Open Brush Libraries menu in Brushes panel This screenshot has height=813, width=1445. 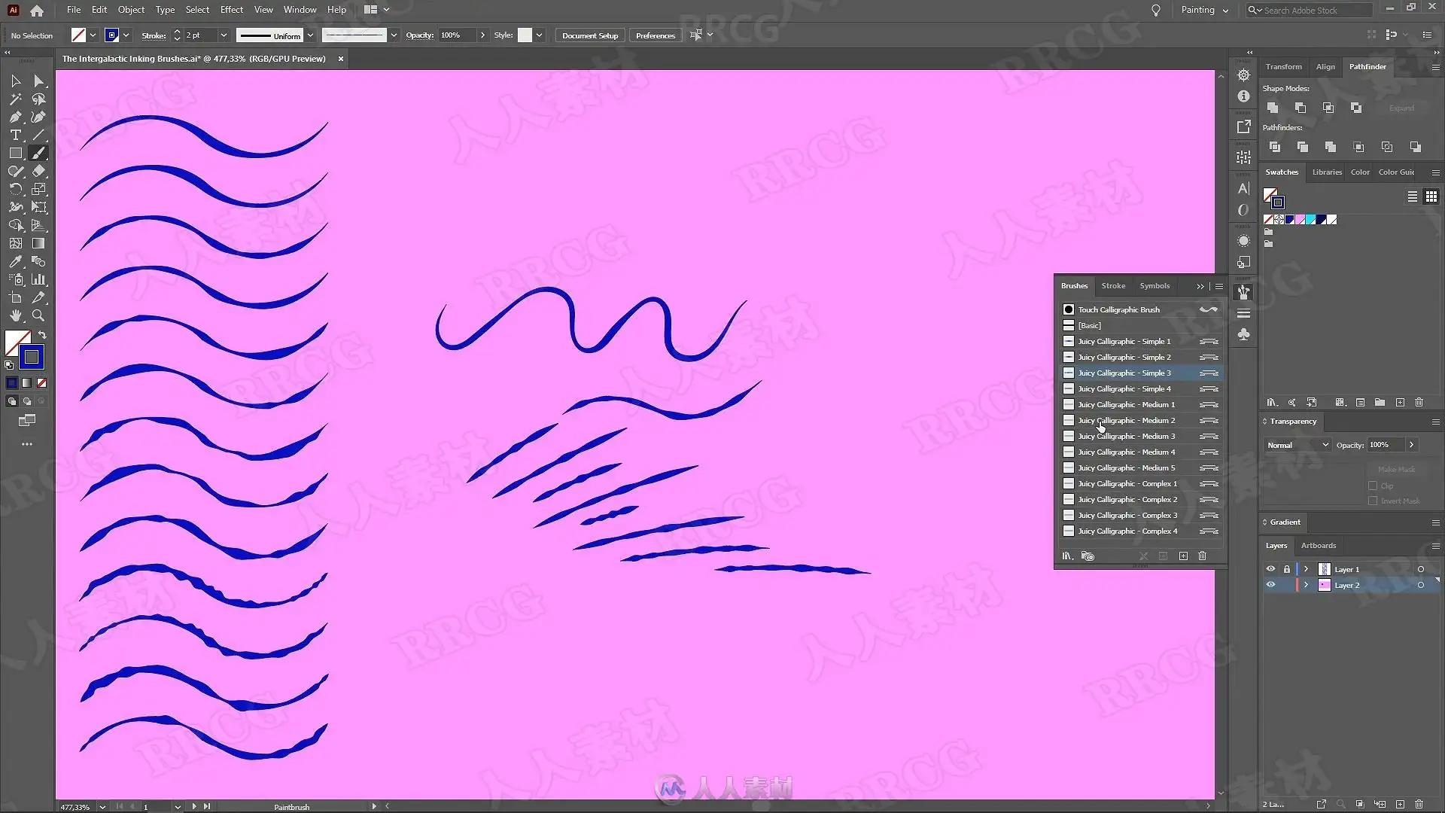pos(1067,556)
